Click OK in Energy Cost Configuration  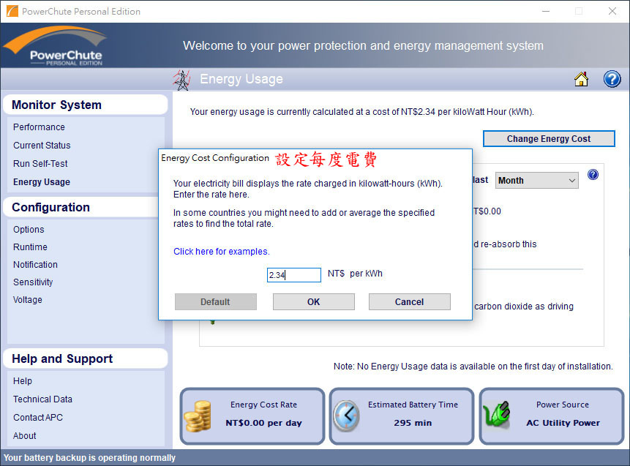coord(314,301)
